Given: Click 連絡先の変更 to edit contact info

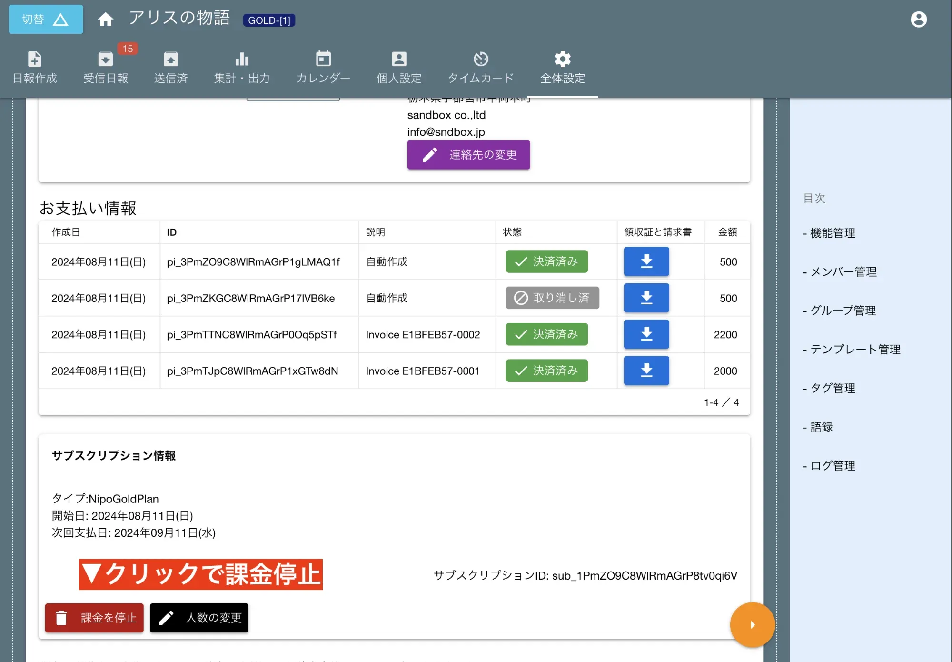Looking at the screenshot, I should pos(468,155).
